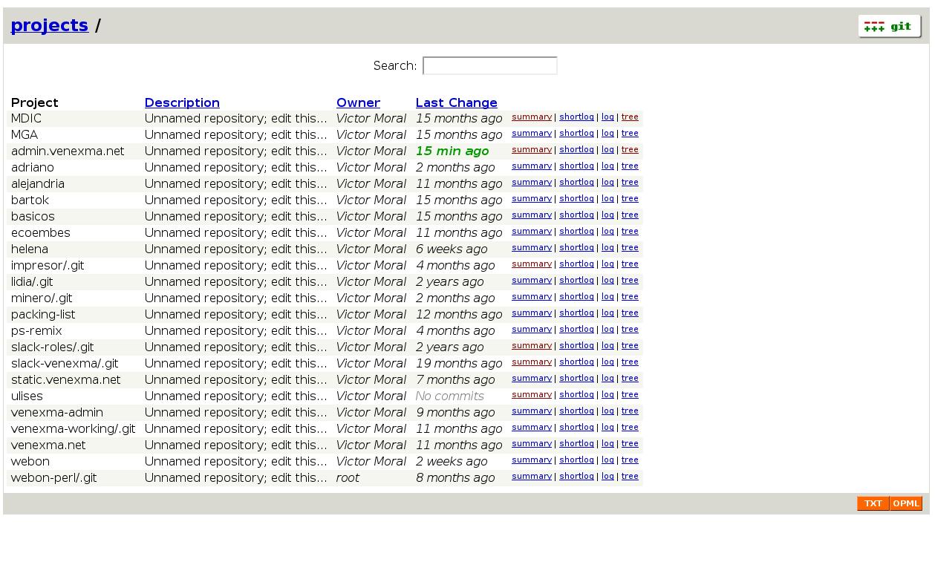View shortlog of the MGA repository
935x562 pixels.
coord(576,134)
